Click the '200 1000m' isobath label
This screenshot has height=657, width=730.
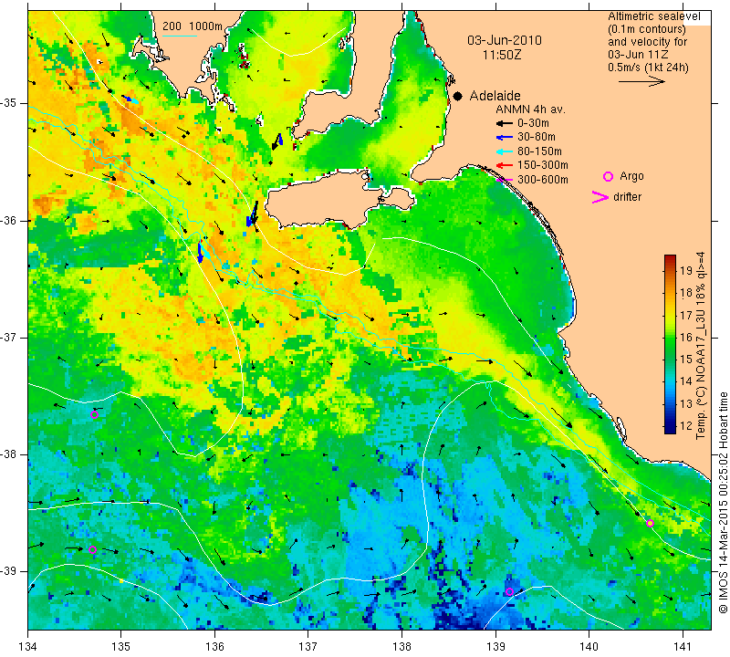(193, 26)
